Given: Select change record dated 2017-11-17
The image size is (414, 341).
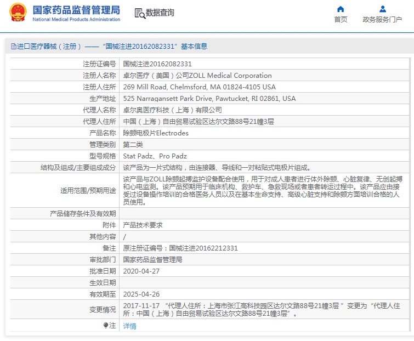Looking at the screenshot, I should tap(262, 310).
